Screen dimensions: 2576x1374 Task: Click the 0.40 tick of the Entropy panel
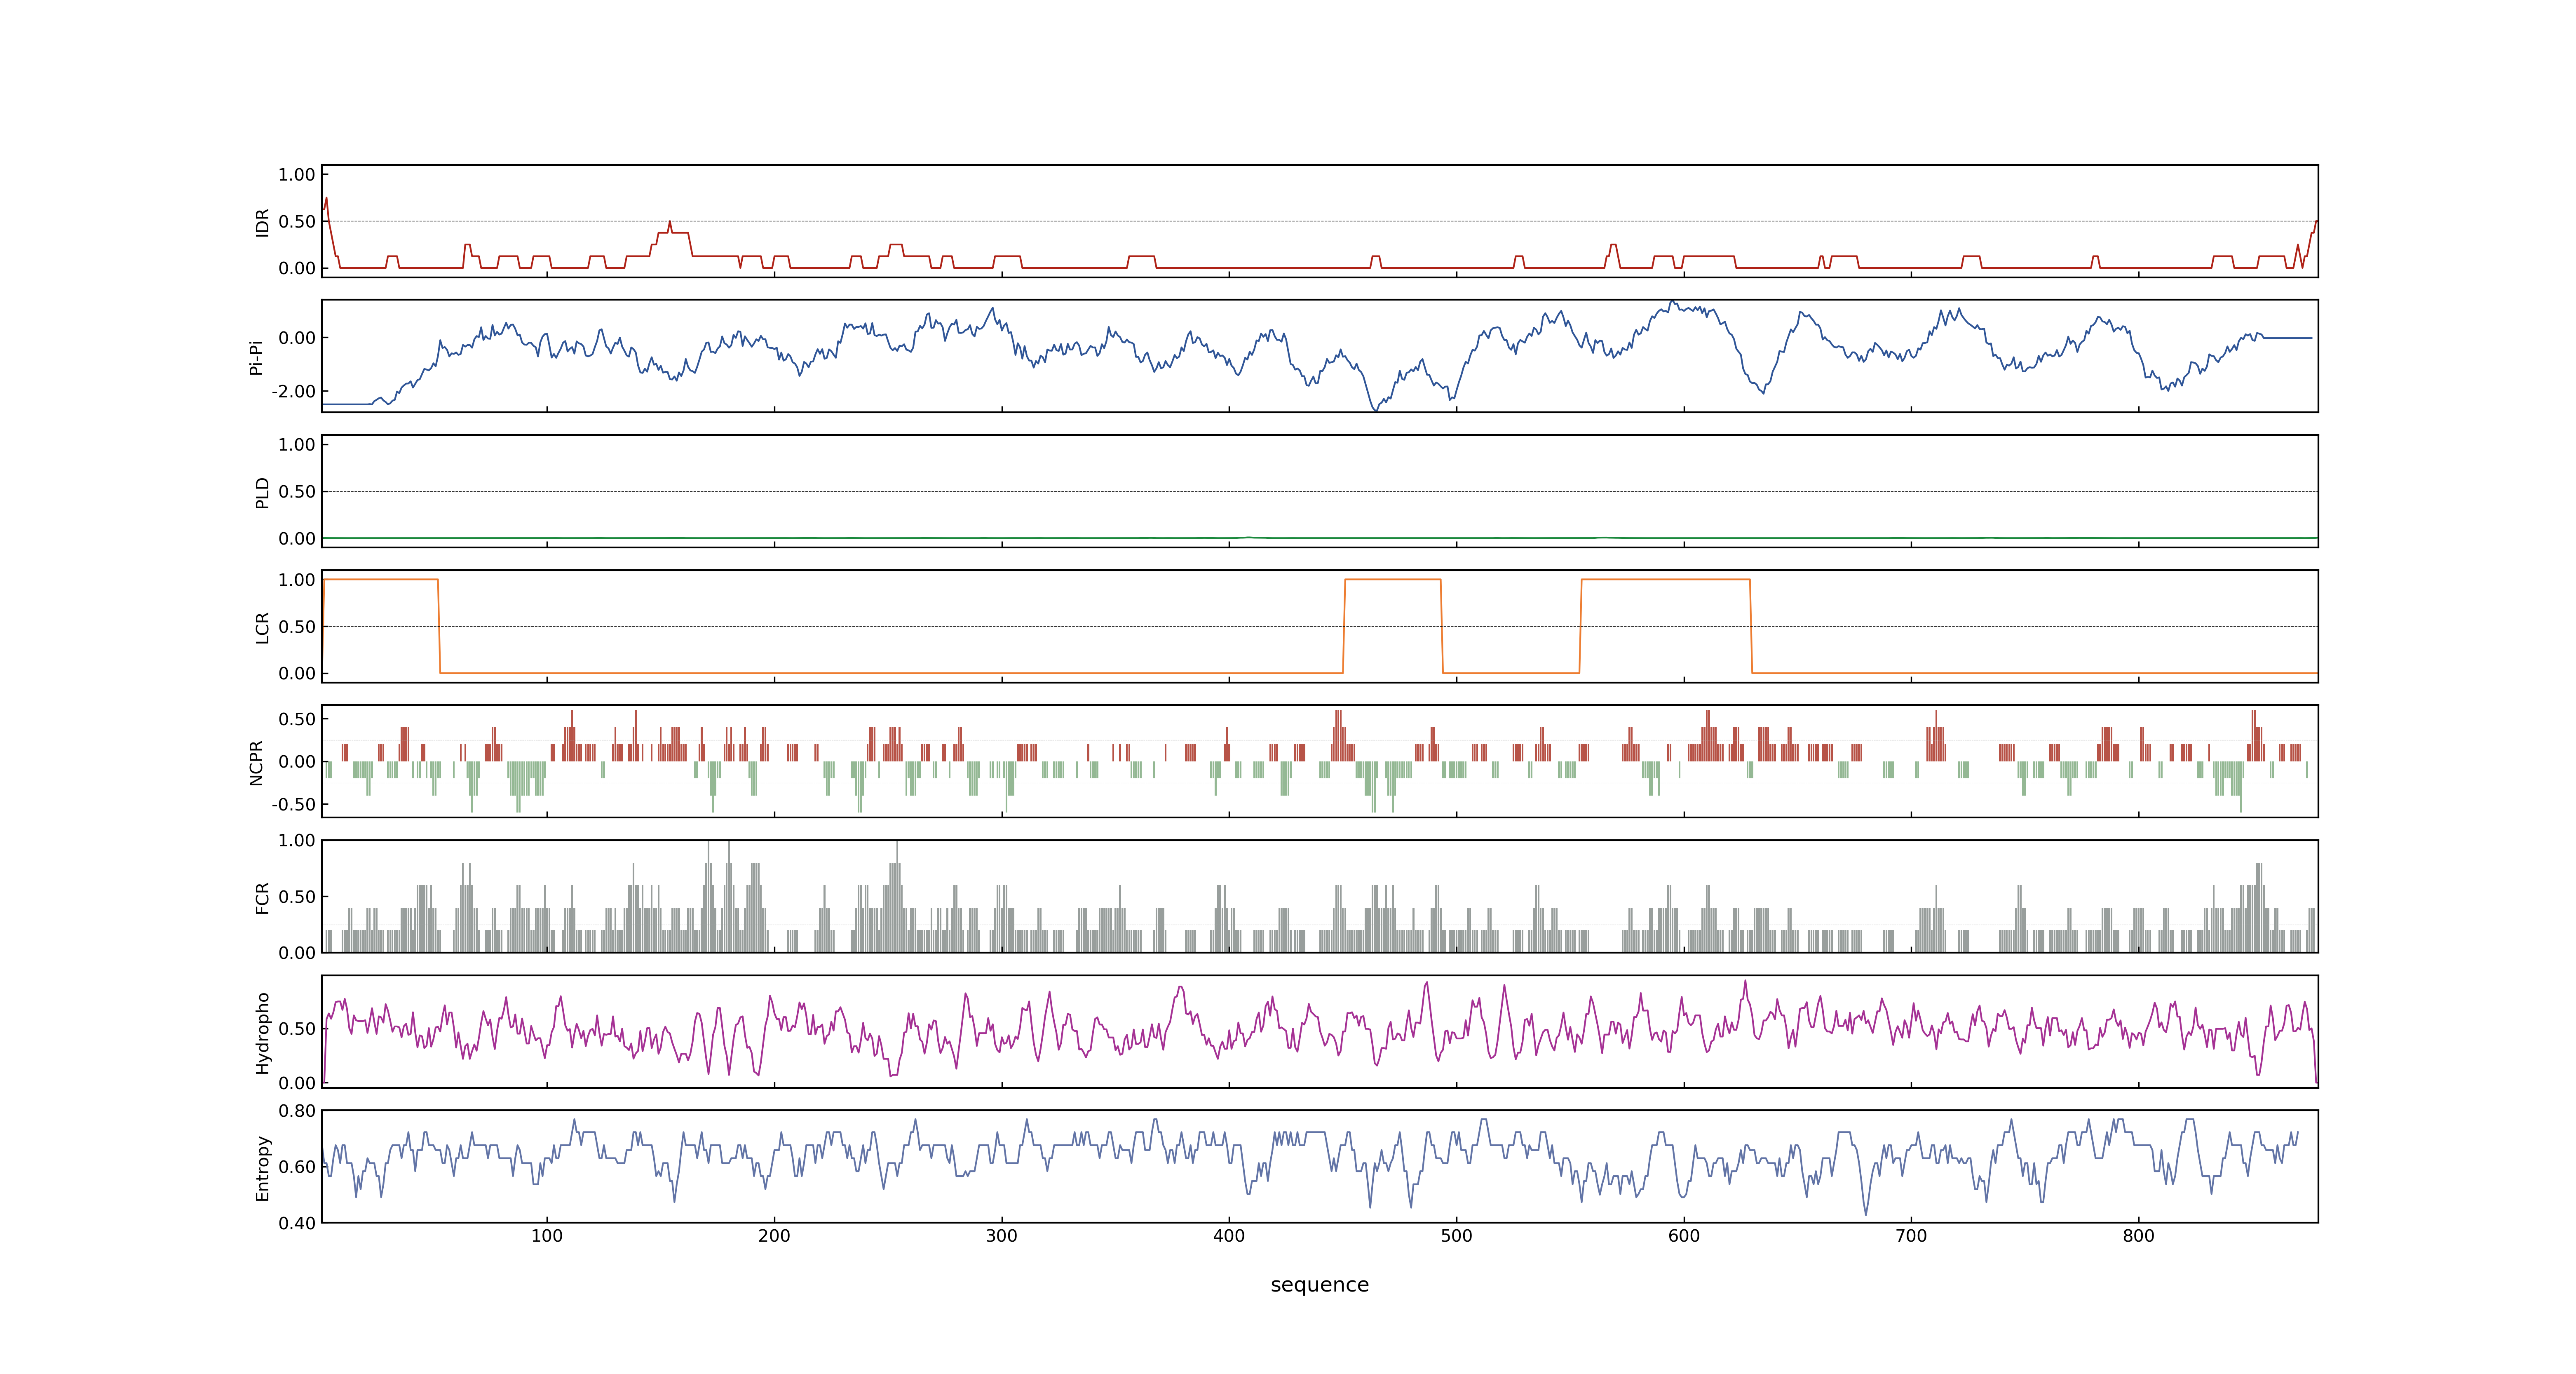point(297,1223)
